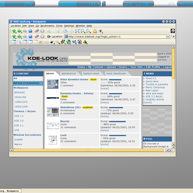
Task: Click the globe icon in the extras toolbar
Action: 69,42
